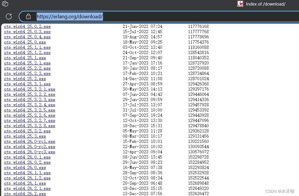Click otp_win64_25.1.1.exe link
This screenshot has width=299, height=196.
[27, 47]
